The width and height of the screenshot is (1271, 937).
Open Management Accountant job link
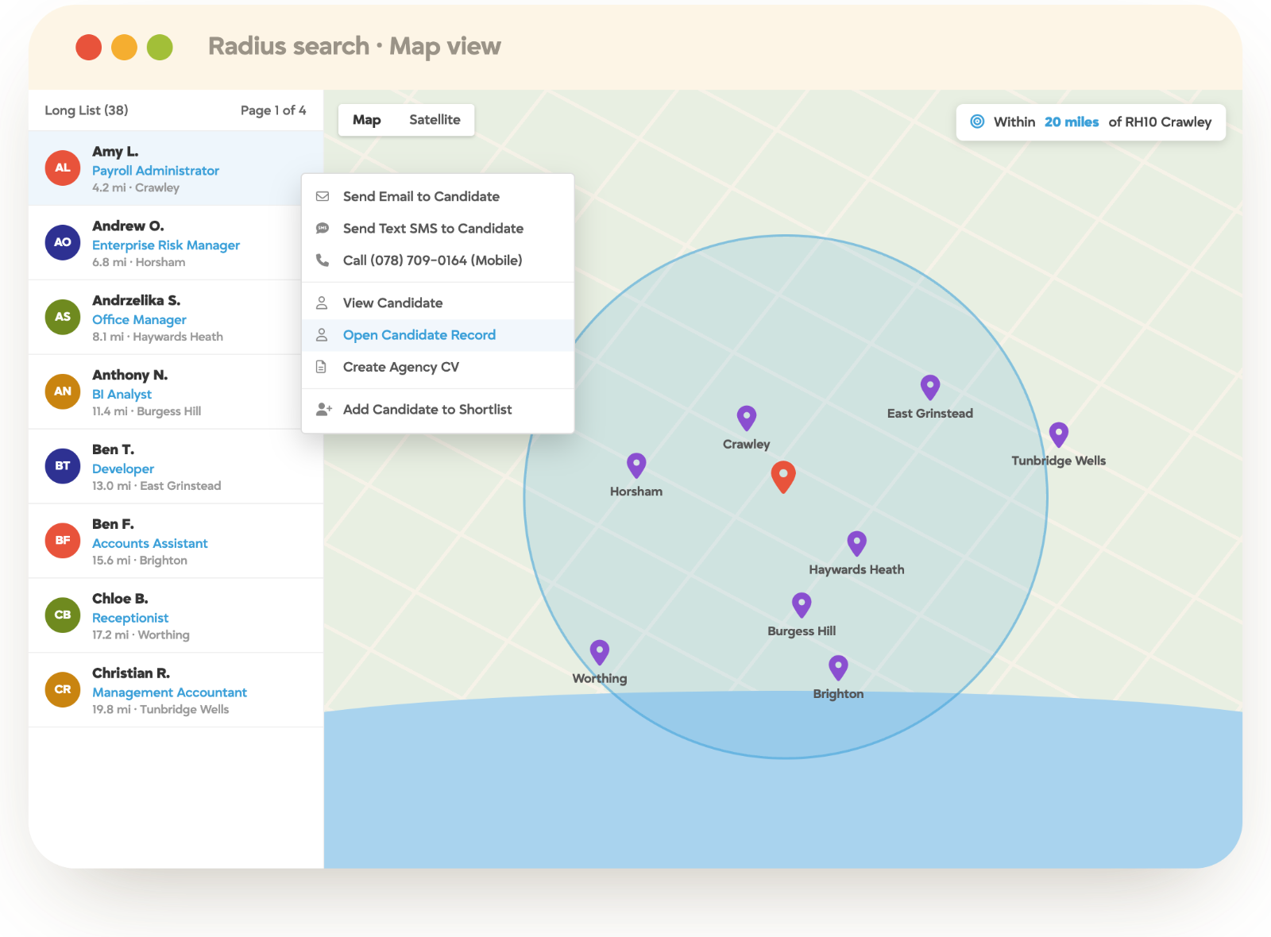point(169,692)
